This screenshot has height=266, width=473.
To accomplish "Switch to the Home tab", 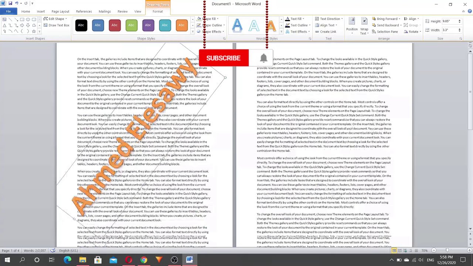I will click(25, 11).
